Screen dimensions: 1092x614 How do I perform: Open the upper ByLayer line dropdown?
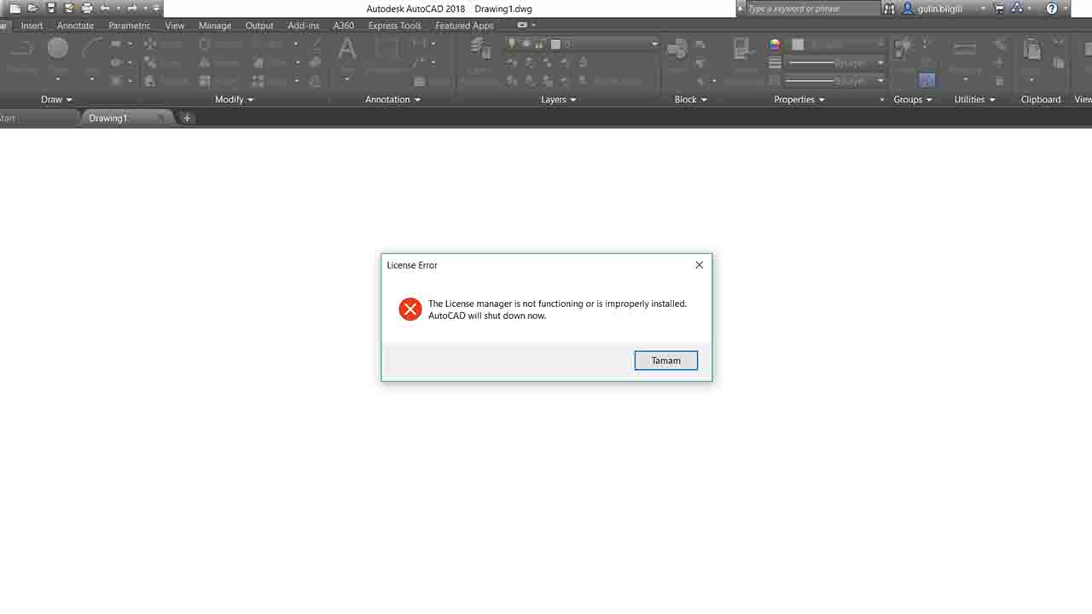880,62
